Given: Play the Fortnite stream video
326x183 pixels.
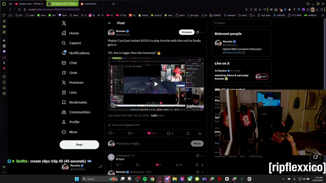Looking at the screenshot, I should (156, 84).
